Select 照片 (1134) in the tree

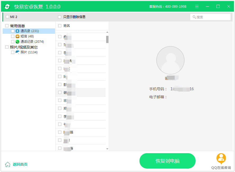click(29, 52)
